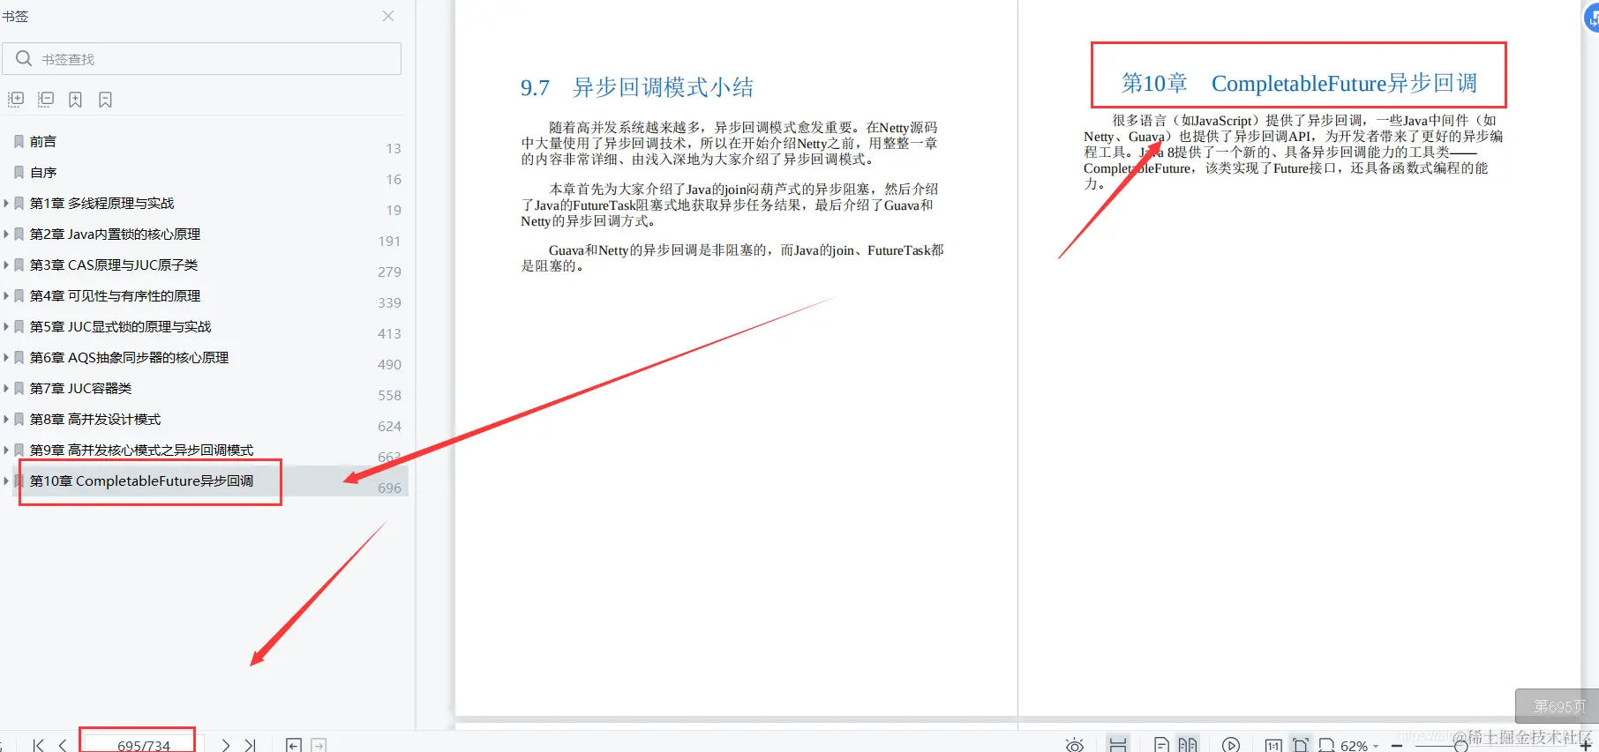Jump to 第5章 JUC显式锁的原理与实战

[121, 326]
